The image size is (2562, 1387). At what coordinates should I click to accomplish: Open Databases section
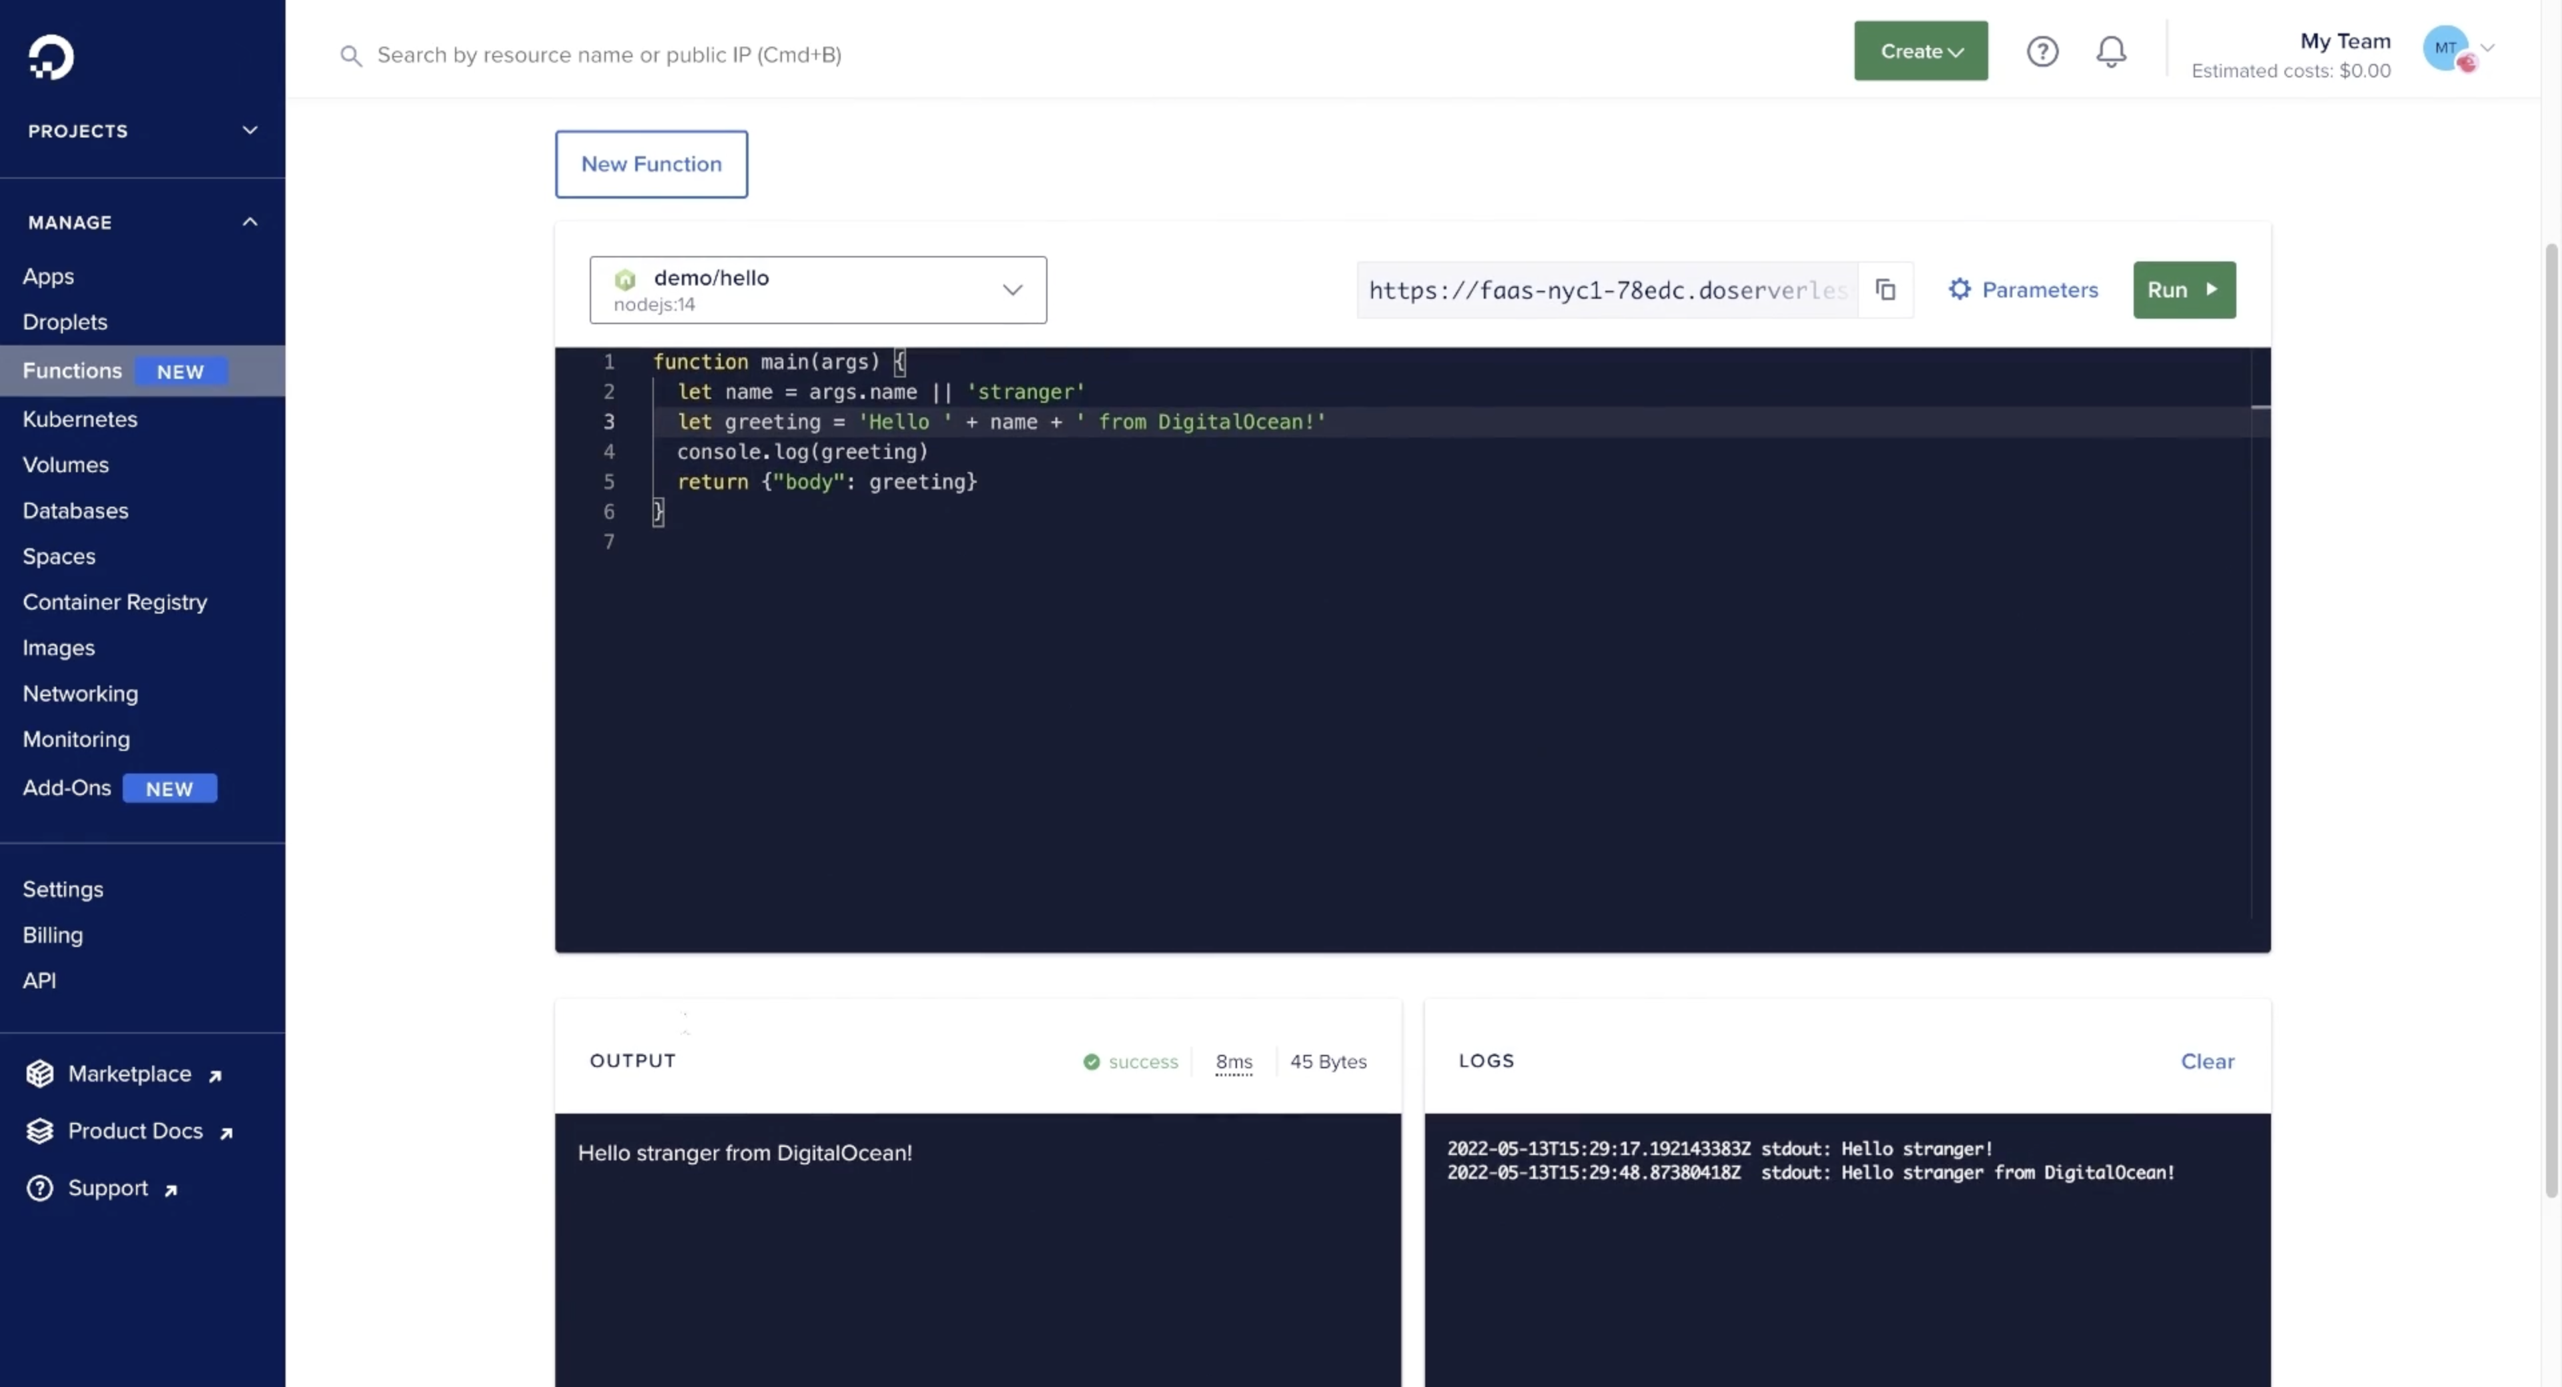click(75, 511)
